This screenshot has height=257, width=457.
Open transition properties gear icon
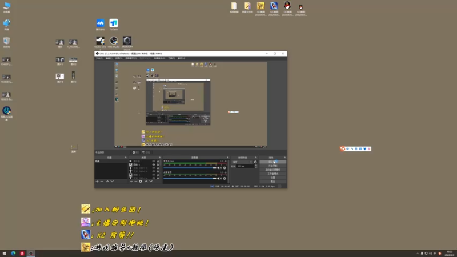tap(255, 162)
